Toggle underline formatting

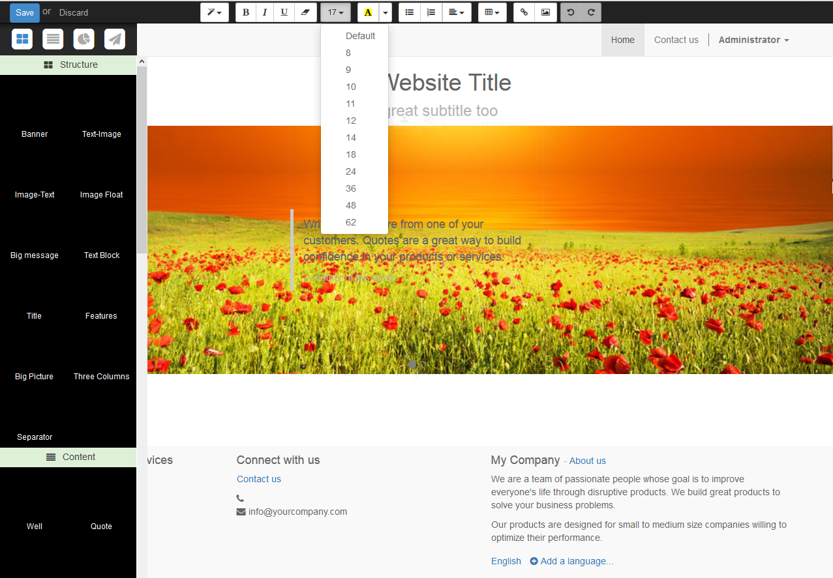(284, 12)
